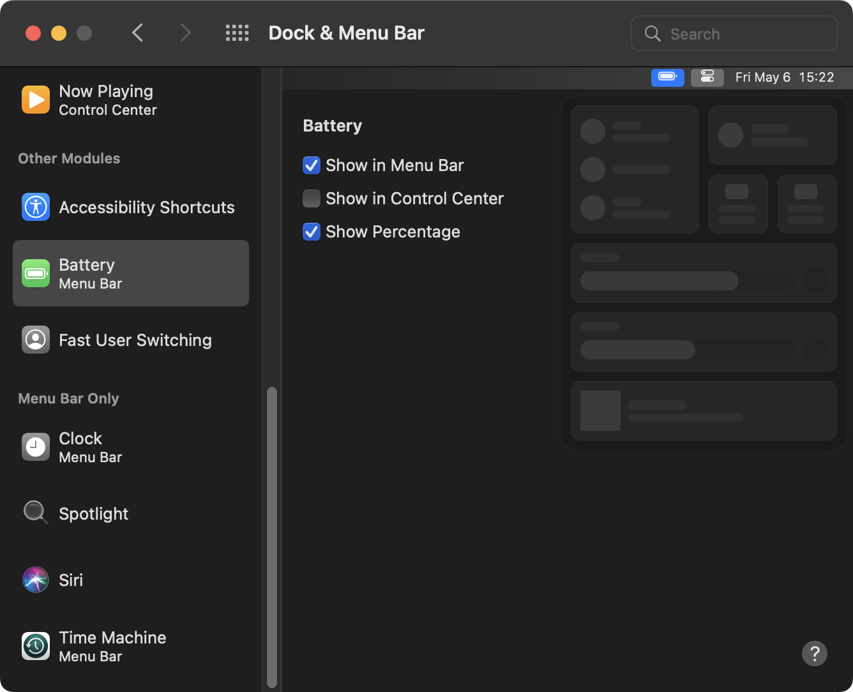Click the Siri icon in sidebar

tap(36, 580)
